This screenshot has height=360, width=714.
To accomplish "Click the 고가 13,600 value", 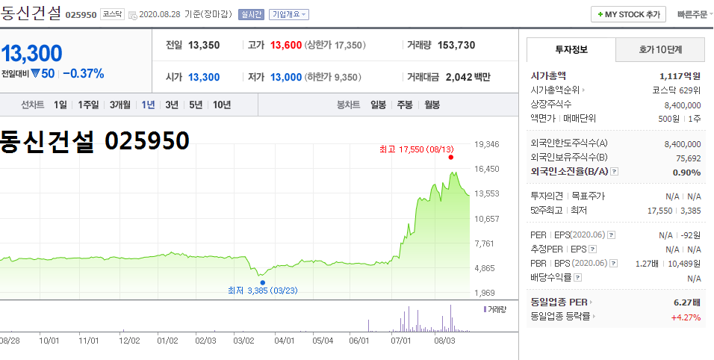I will click(x=286, y=45).
